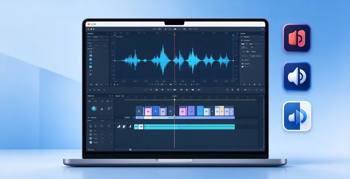Open dropdown arrow next to clipboard icon
This screenshot has width=350, height=179.
pyautogui.click(x=241, y=90)
